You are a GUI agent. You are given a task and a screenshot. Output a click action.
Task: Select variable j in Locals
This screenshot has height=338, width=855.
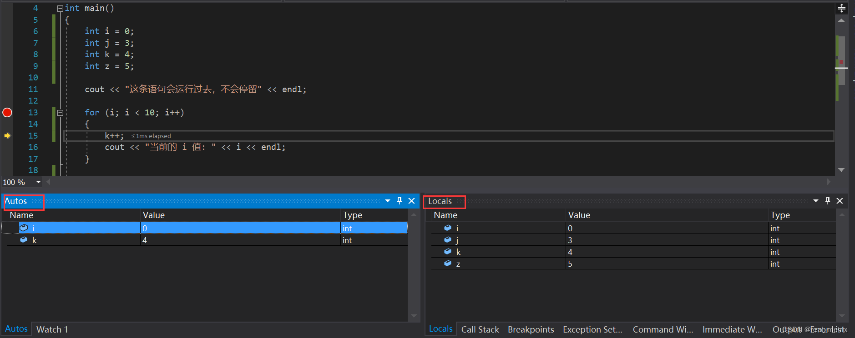tap(633, 240)
